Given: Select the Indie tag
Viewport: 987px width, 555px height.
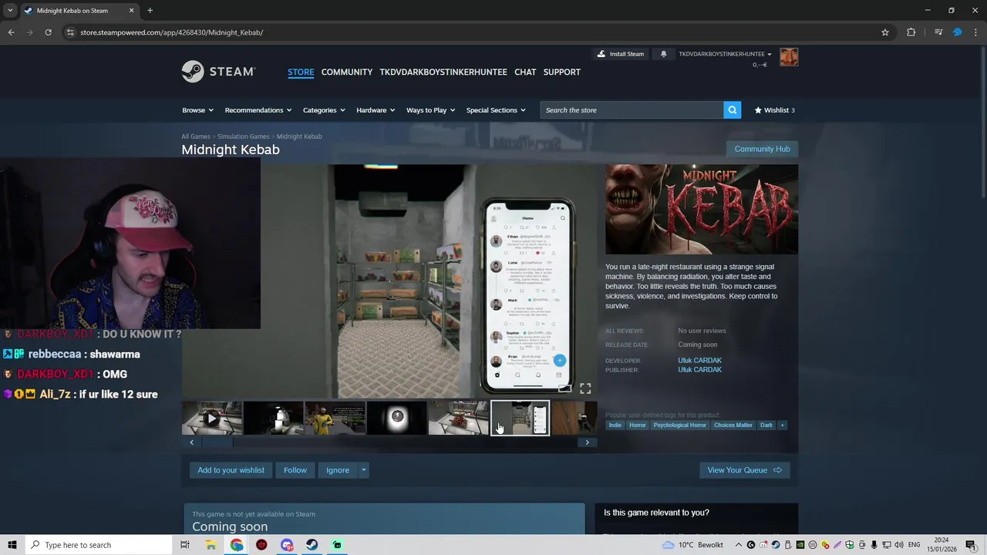Looking at the screenshot, I should coord(615,425).
